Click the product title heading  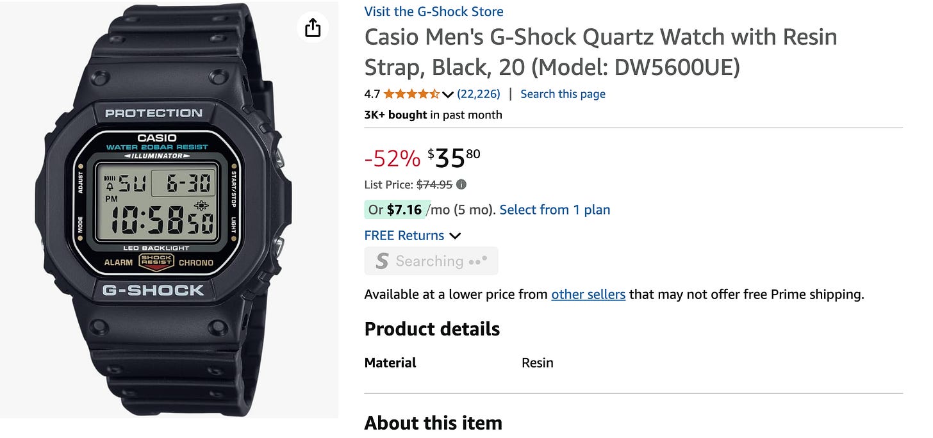point(600,51)
